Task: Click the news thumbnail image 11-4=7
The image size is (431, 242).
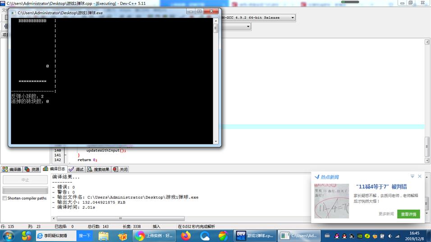Action: point(331,201)
